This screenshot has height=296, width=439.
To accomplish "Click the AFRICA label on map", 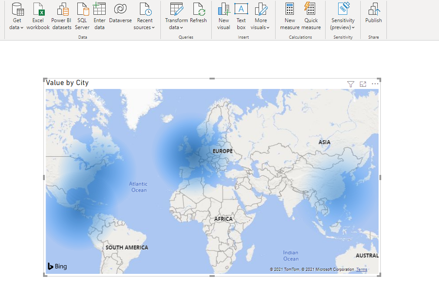I will tap(223, 219).
